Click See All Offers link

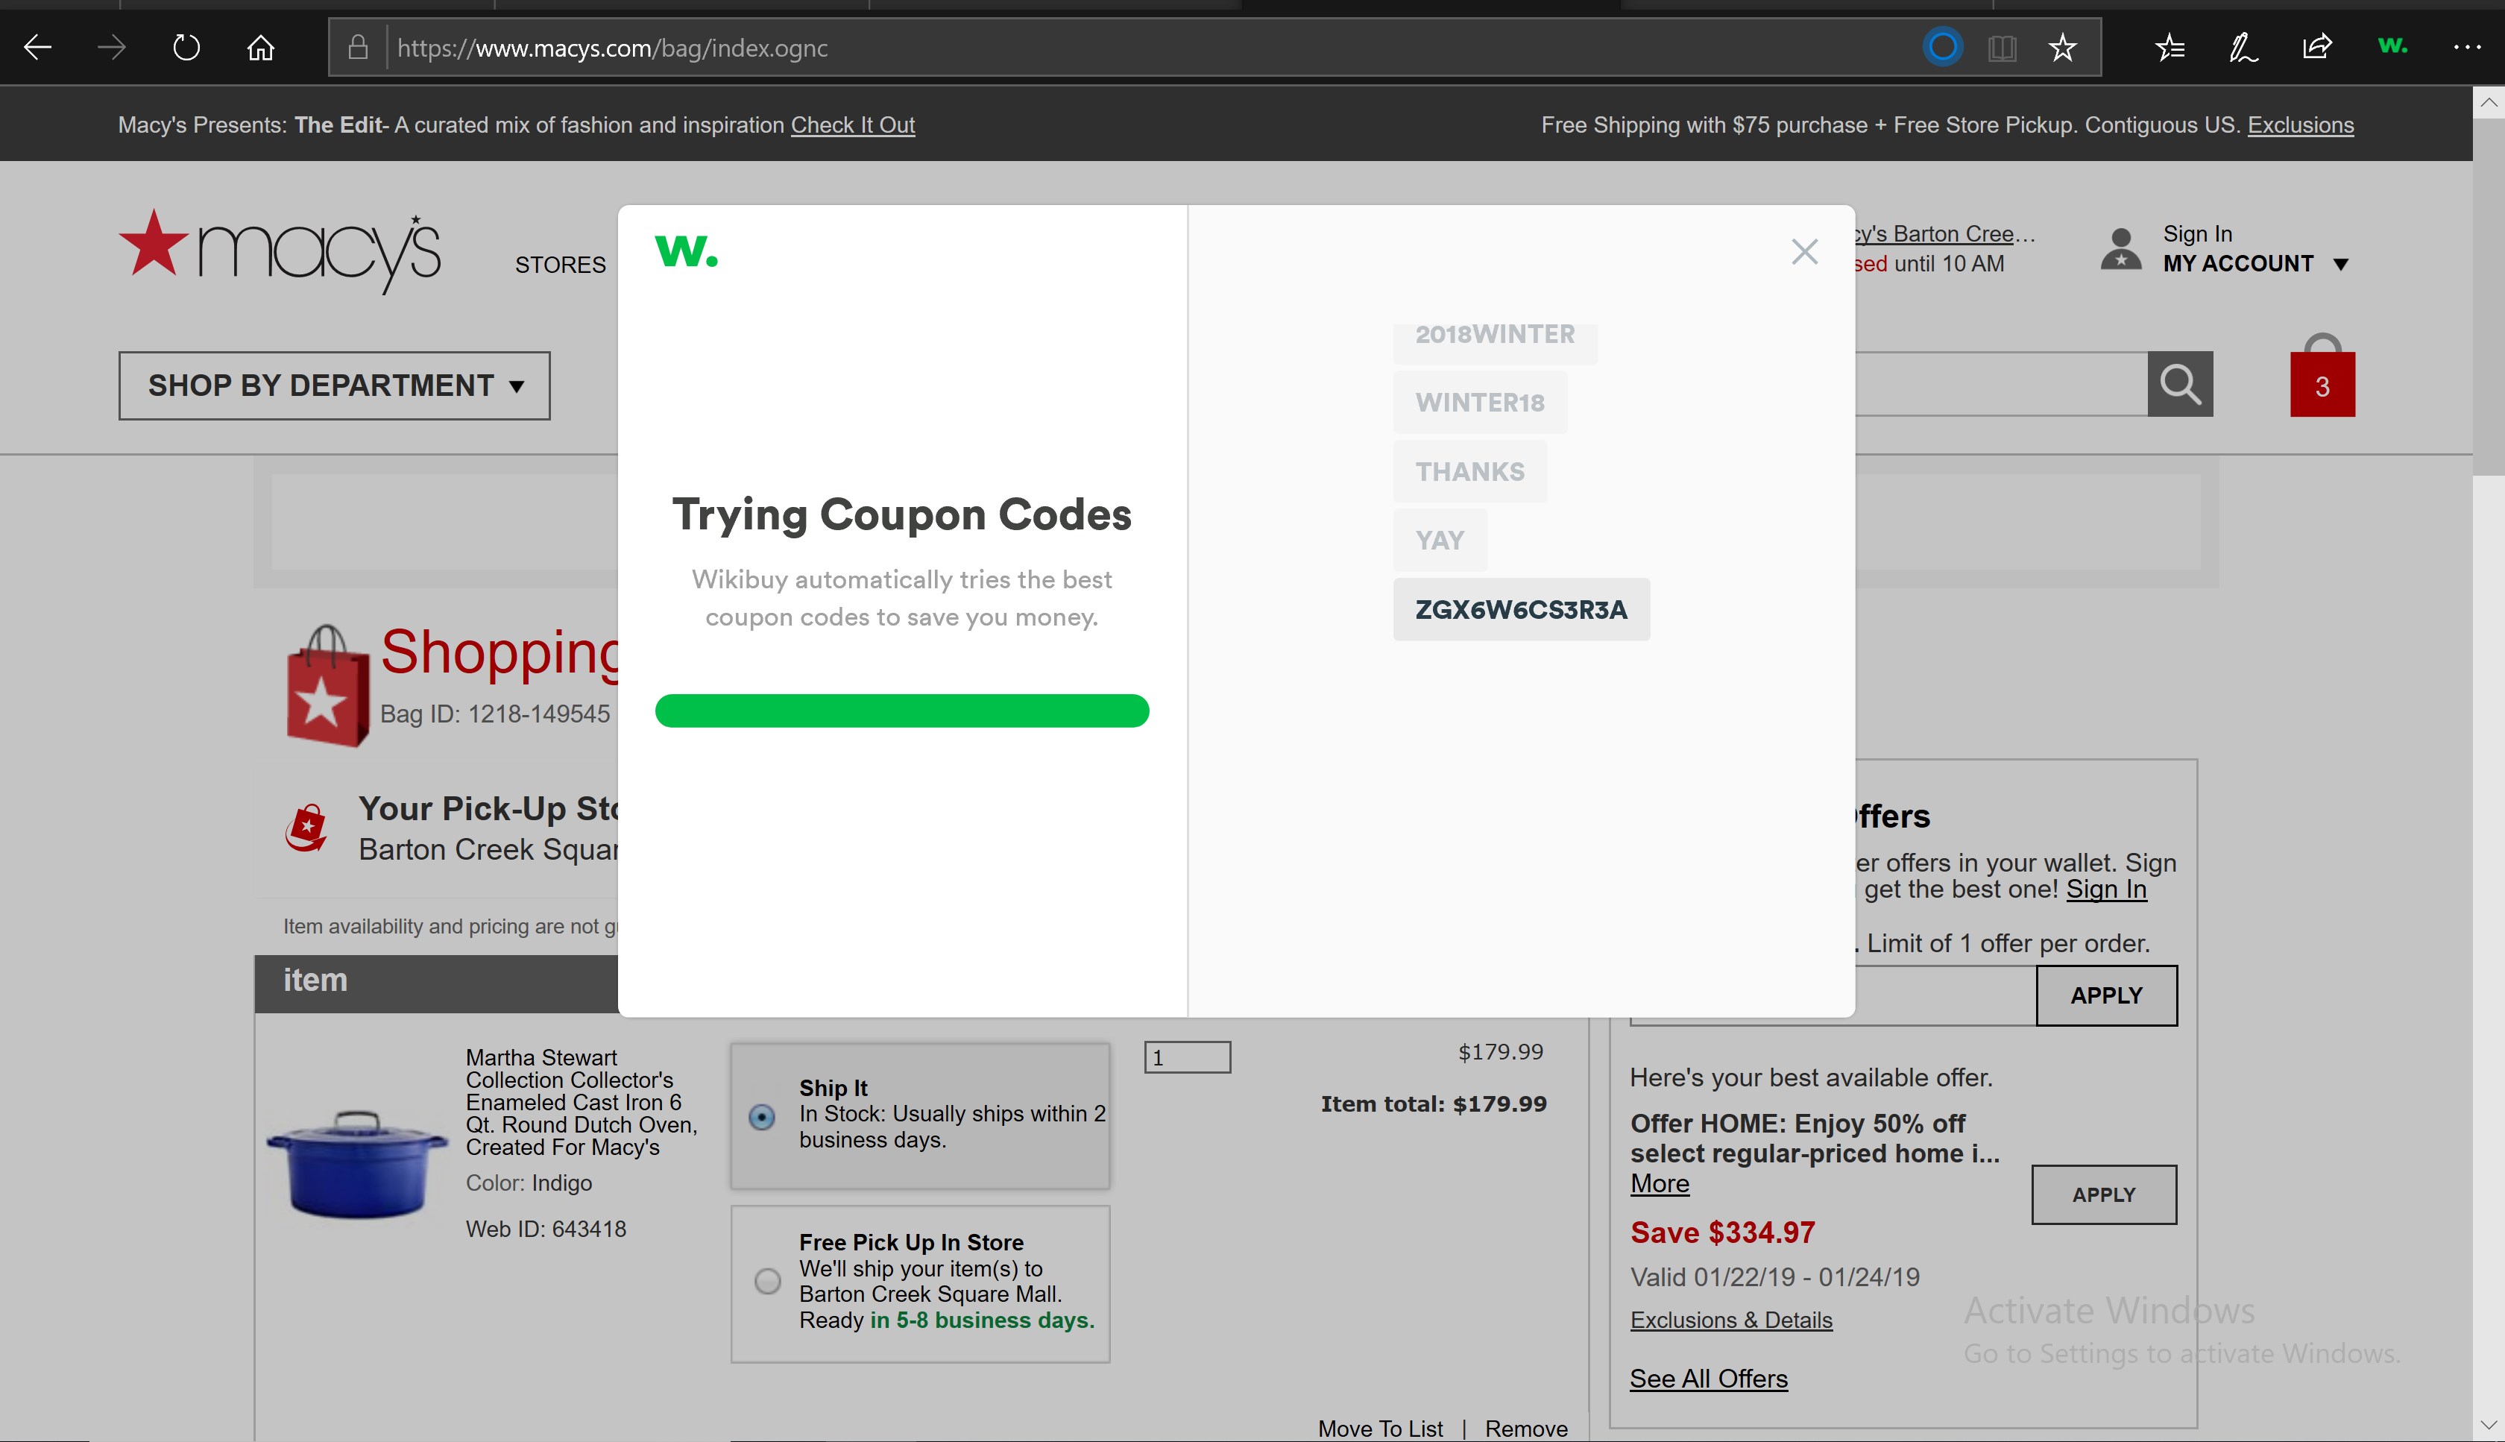coord(1708,1378)
